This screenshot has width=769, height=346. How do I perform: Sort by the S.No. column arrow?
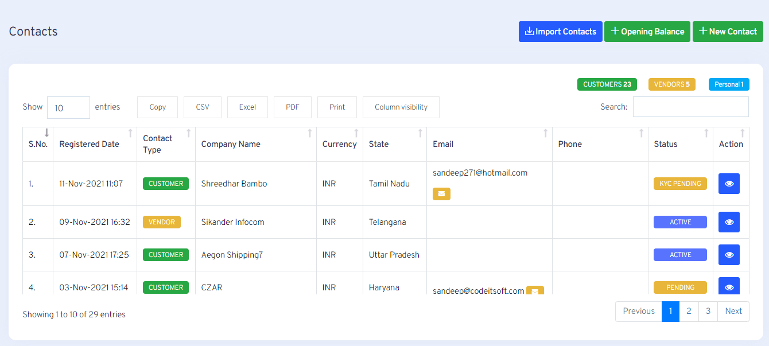pos(46,133)
